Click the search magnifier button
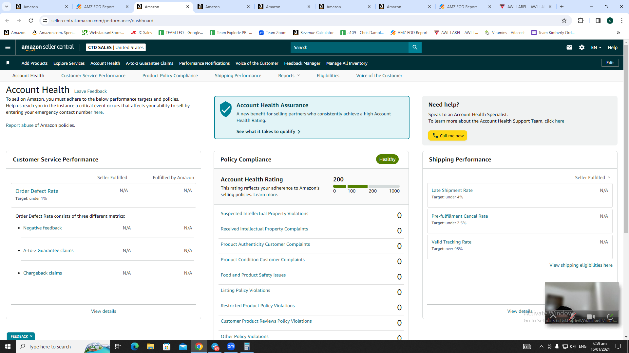 (x=415, y=47)
